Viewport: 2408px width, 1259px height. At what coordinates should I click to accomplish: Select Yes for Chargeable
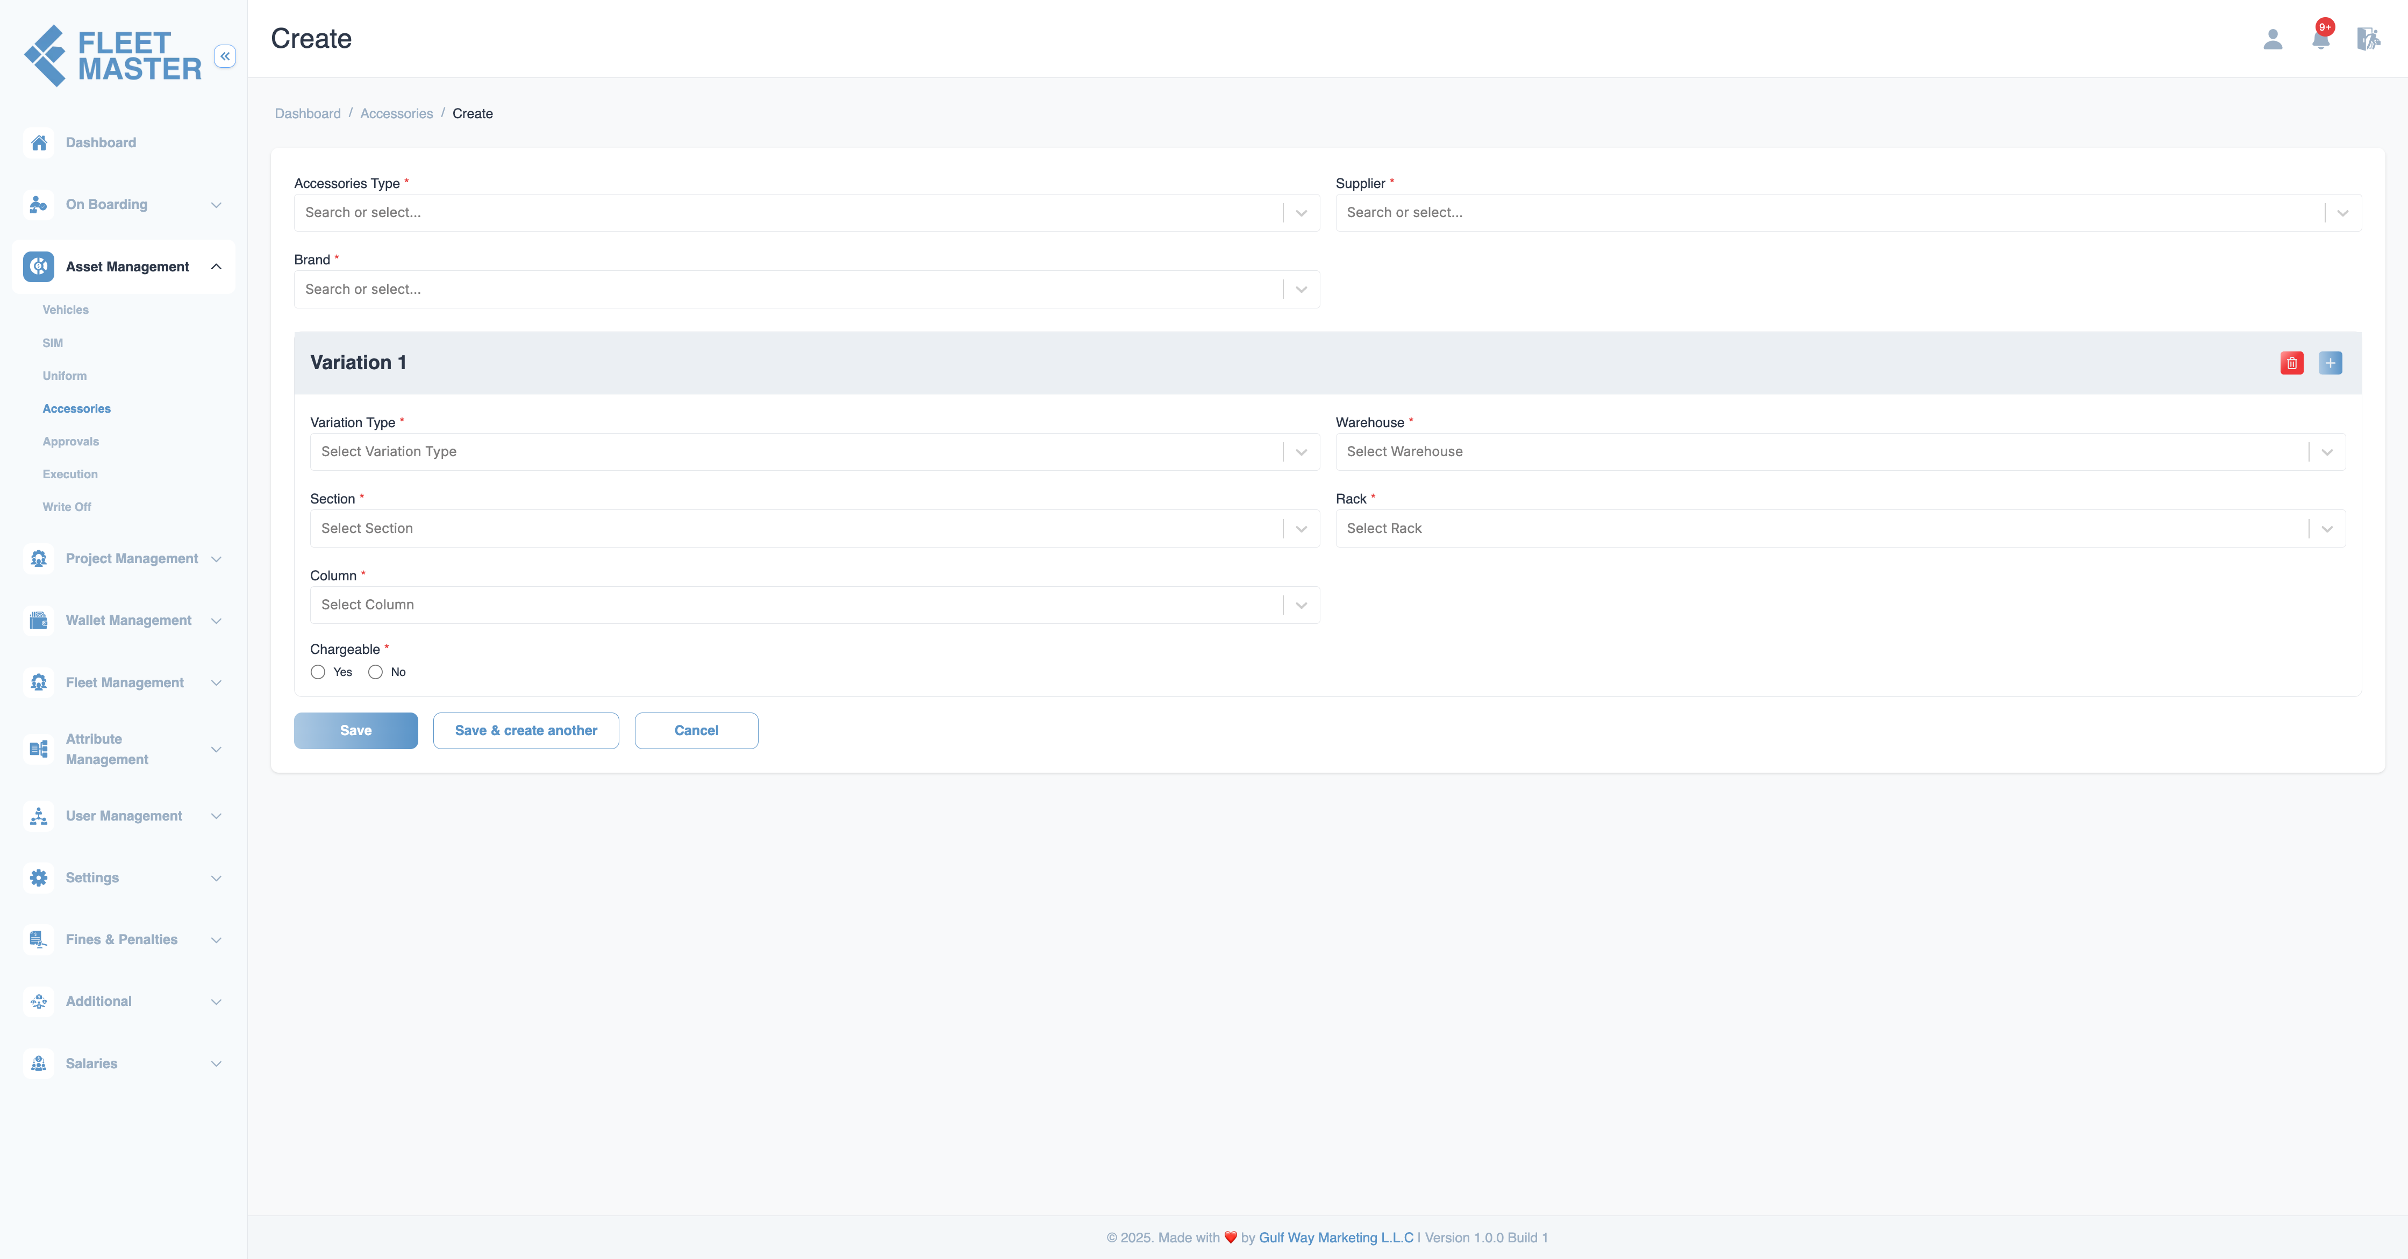(x=318, y=672)
